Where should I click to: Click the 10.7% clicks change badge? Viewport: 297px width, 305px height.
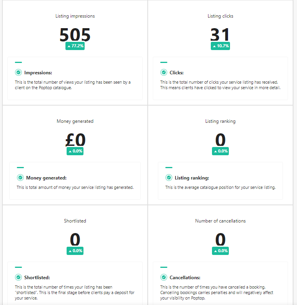(220, 46)
